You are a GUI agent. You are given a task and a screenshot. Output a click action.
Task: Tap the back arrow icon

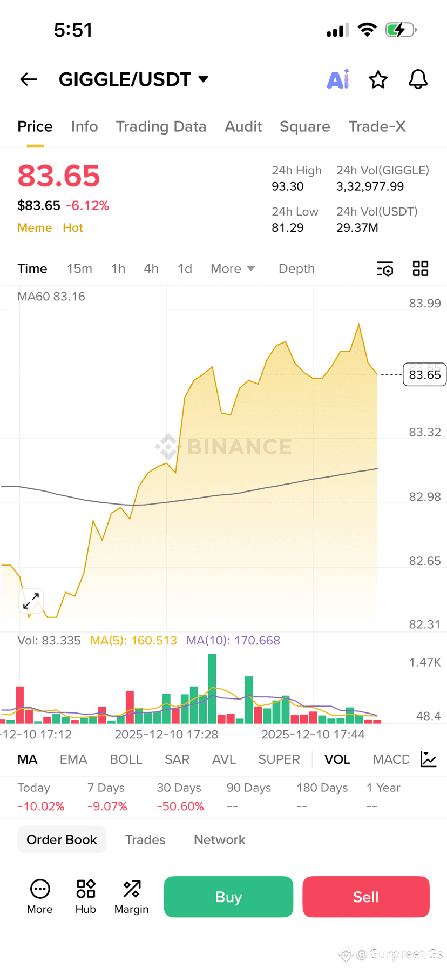point(29,79)
